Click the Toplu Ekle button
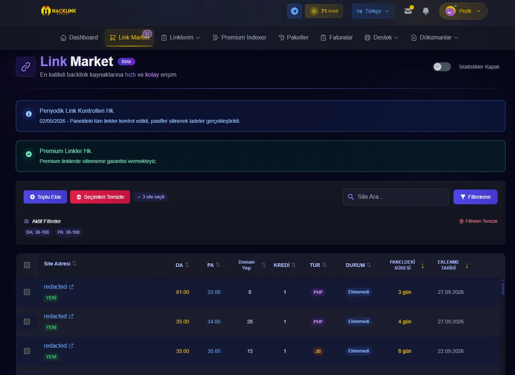The image size is (515, 375). click(45, 197)
